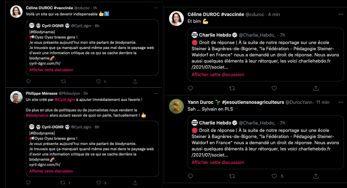Like Céline DUROC's 'Et bim' tweet
Viewport: 347px width, 188px height.
(274, 88)
